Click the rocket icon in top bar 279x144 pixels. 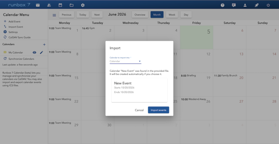(256, 5)
